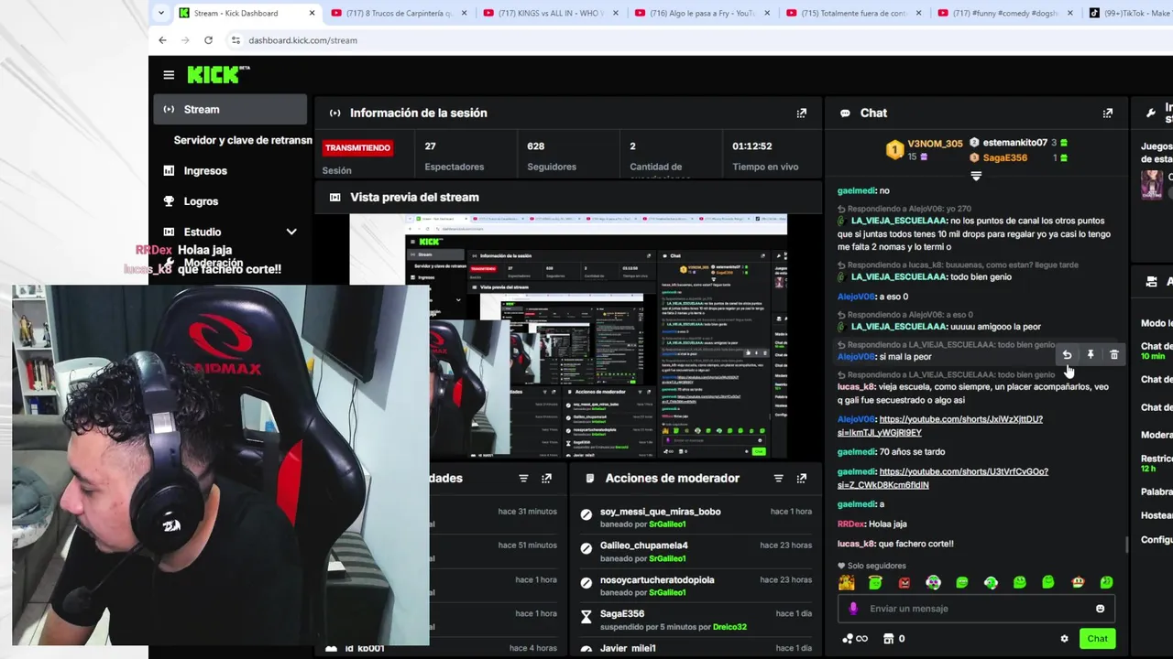
Task: Send message with green Chat button
Action: click(x=1097, y=639)
